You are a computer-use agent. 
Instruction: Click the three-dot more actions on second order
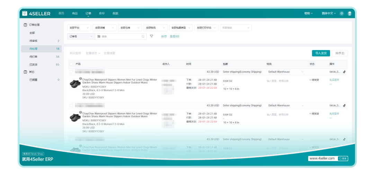pos(331,118)
